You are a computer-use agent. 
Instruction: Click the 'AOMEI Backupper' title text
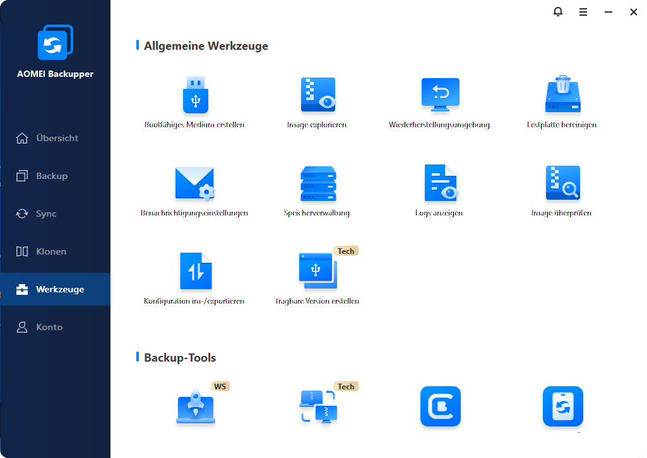tap(56, 74)
